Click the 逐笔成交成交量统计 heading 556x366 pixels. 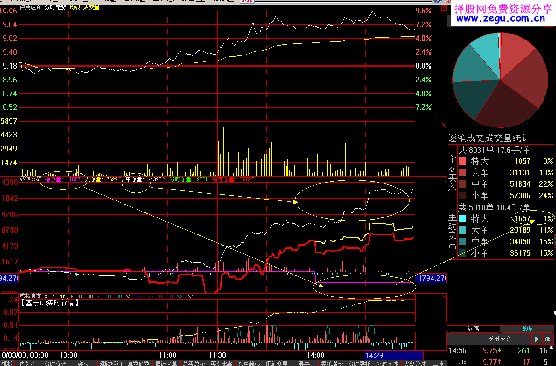[489, 138]
